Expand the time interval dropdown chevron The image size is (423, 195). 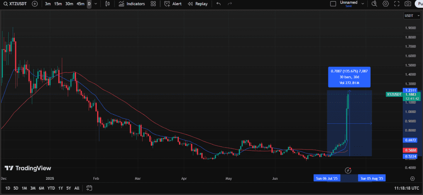pyautogui.click(x=96, y=4)
